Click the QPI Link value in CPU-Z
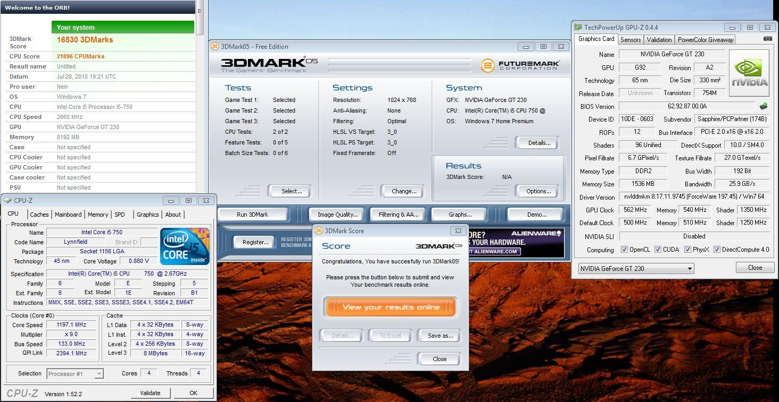The height and width of the screenshot is (402, 779). point(71,354)
